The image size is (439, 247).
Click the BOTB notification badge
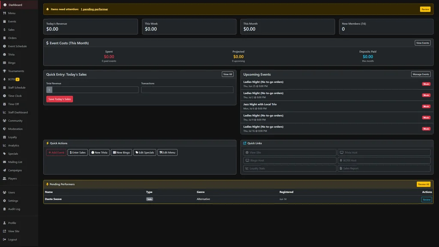point(17,79)
